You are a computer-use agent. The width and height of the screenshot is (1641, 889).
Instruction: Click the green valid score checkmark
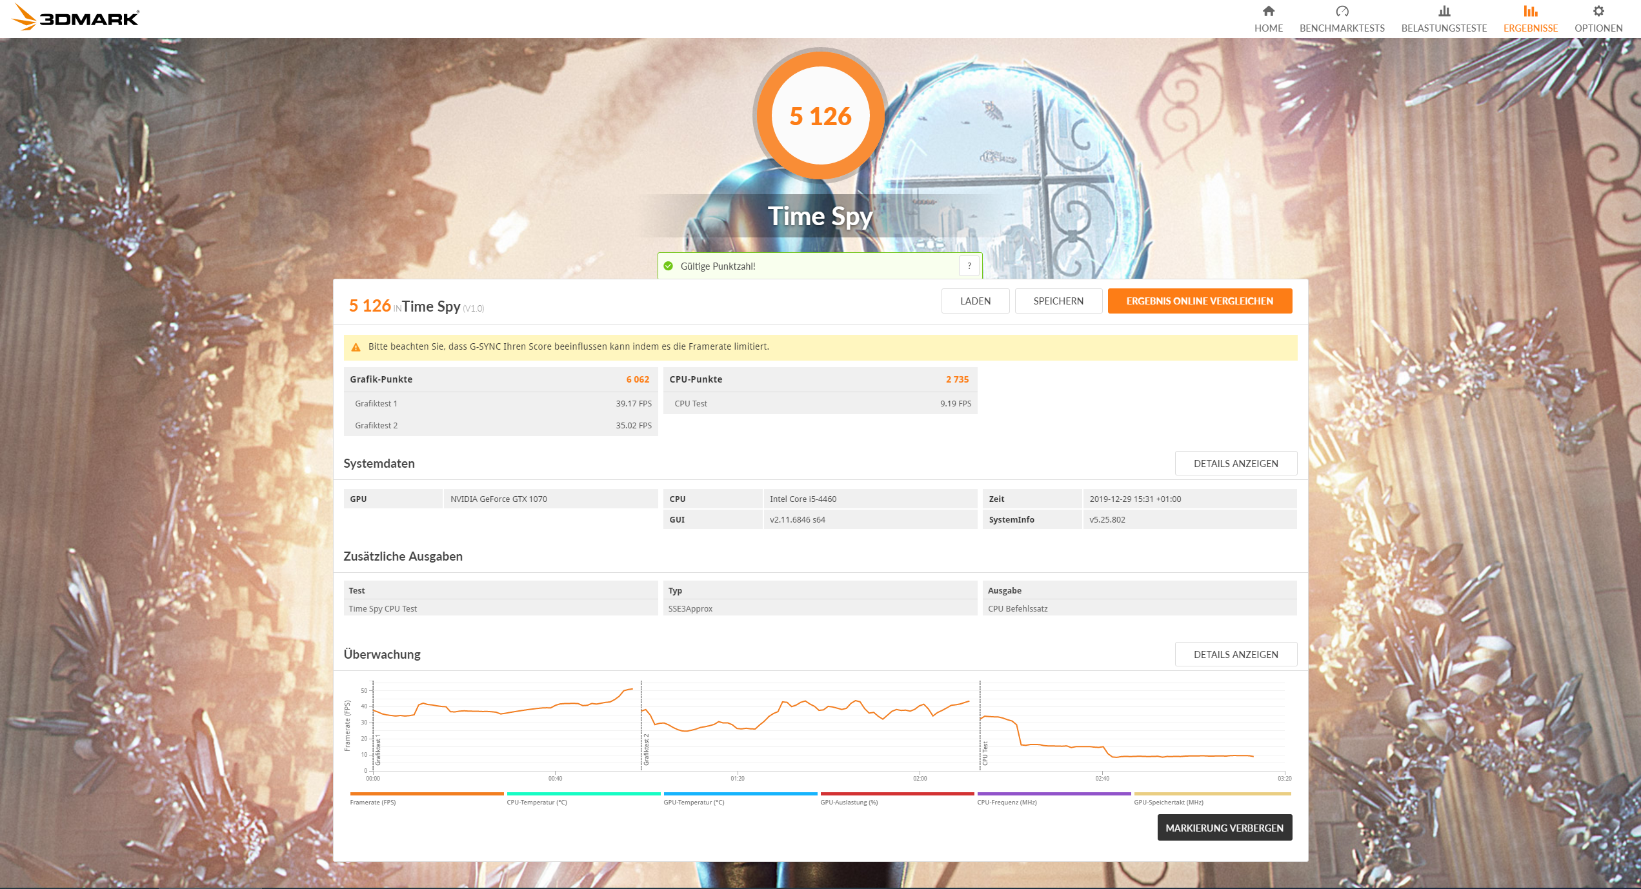coord(669,266)
